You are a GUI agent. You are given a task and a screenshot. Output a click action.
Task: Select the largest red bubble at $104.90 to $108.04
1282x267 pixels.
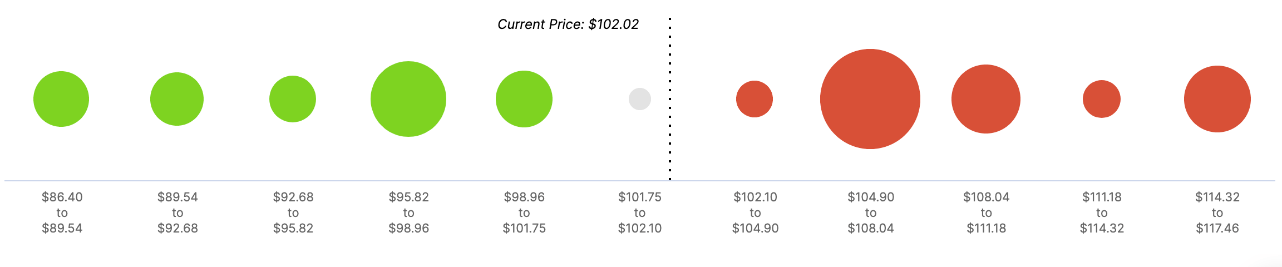pyautogui.click(x=870, y=99)
